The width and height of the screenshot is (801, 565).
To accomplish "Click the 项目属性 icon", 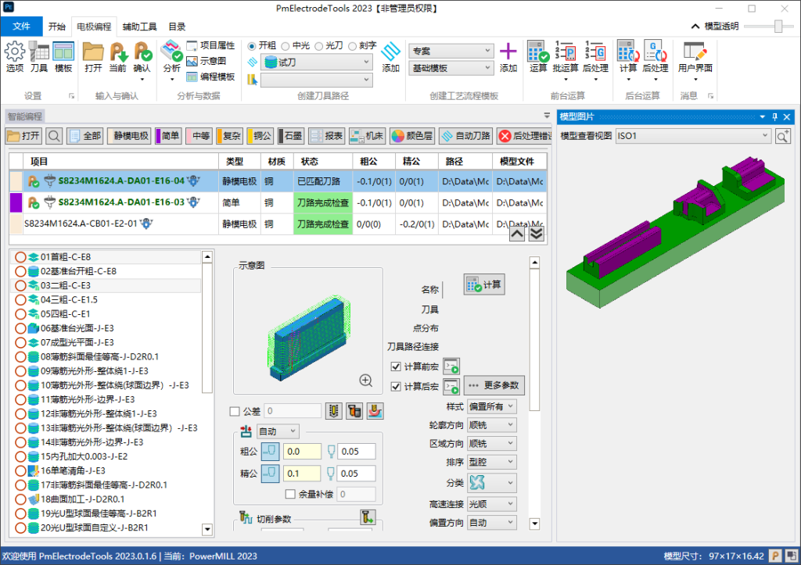I will [x=210, y=45].
